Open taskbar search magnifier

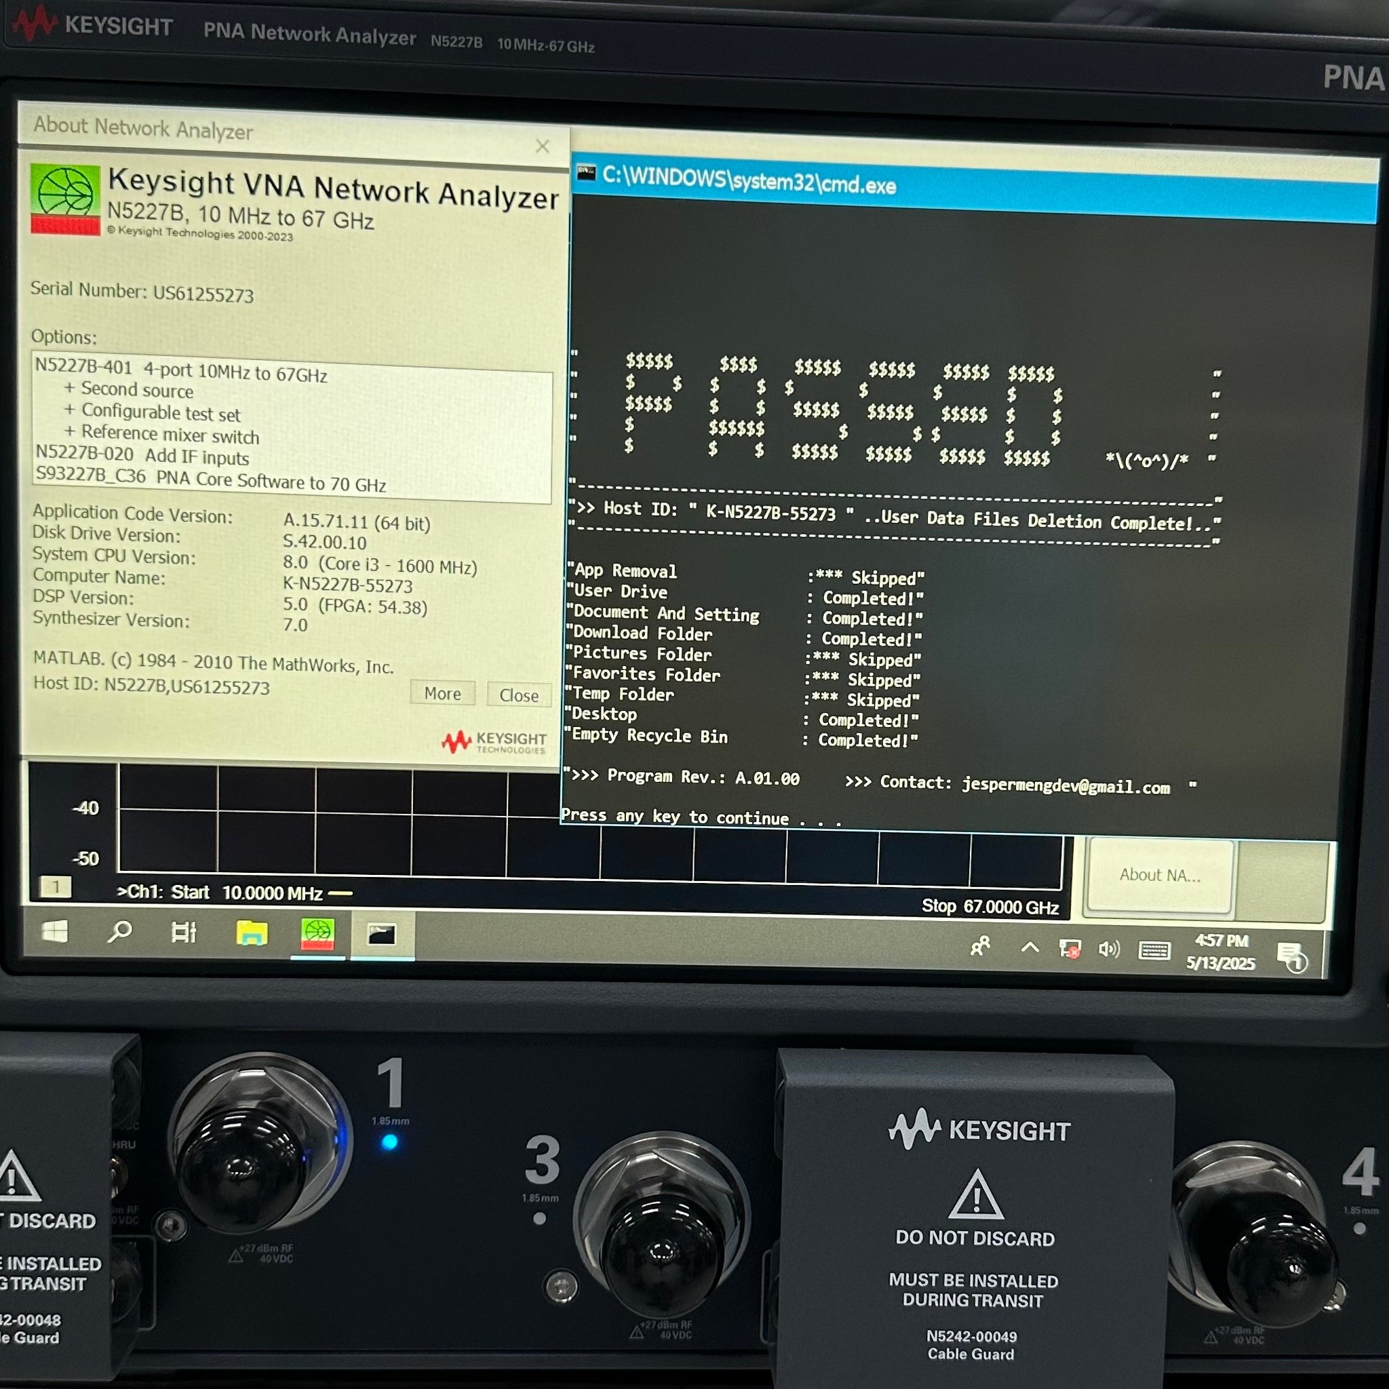pos(119,933)
